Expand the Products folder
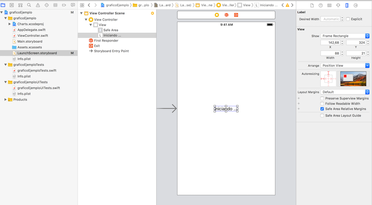 [x=6, y=100]
